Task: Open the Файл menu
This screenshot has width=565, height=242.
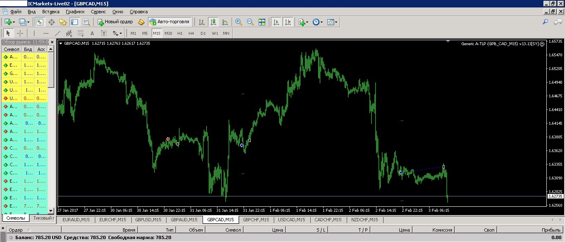Action: [x=16, y=12]
